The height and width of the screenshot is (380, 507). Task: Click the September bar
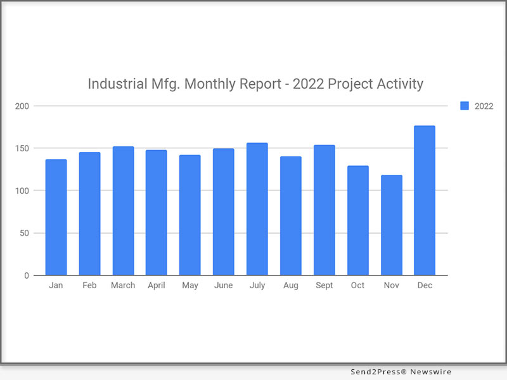(324, 210)
